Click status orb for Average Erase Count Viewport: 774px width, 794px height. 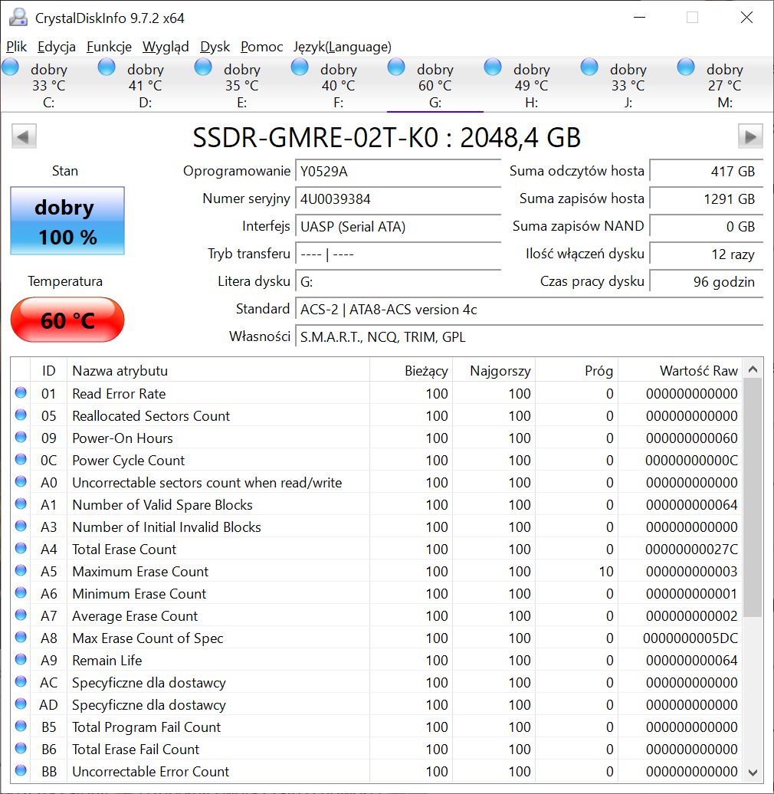point(21,615)
